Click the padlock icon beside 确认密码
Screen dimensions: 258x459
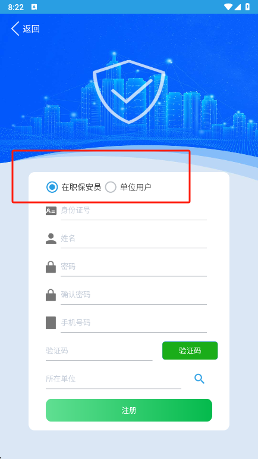[51, 295]
